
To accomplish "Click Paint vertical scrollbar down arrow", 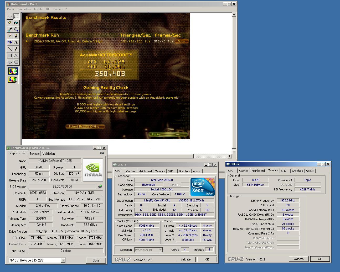I will point(234,152).
